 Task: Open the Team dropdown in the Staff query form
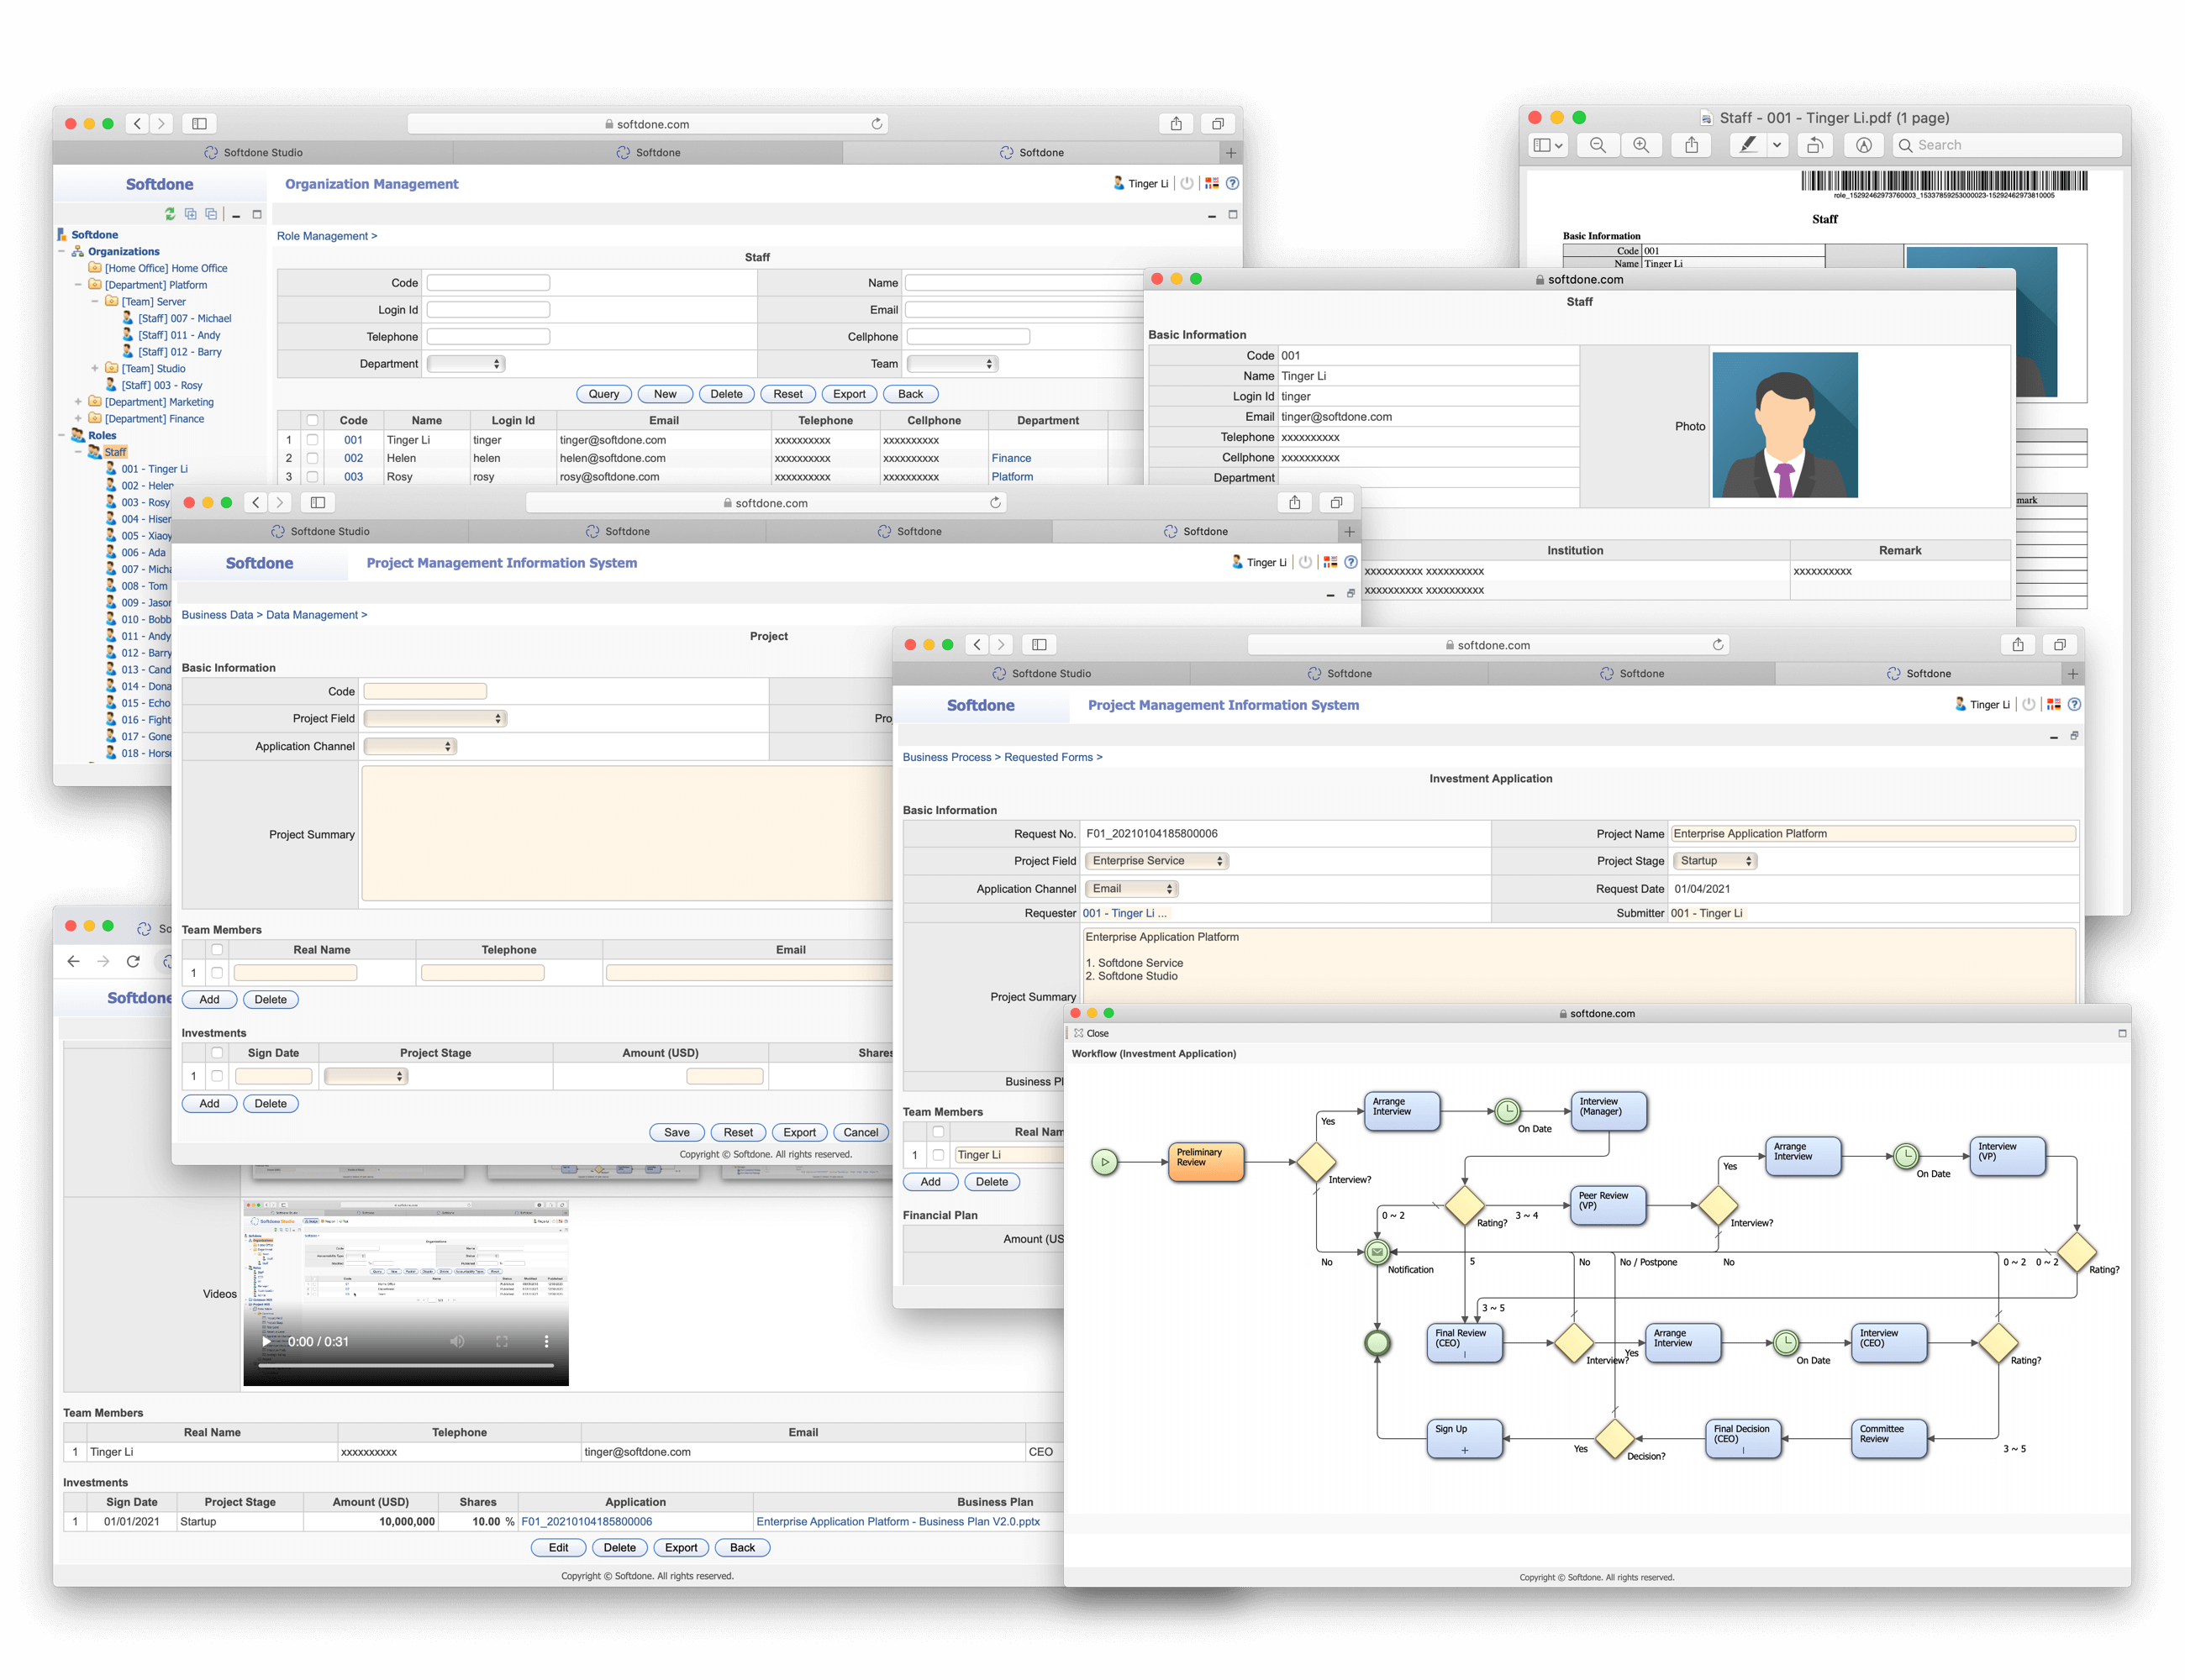click(952, 364)
